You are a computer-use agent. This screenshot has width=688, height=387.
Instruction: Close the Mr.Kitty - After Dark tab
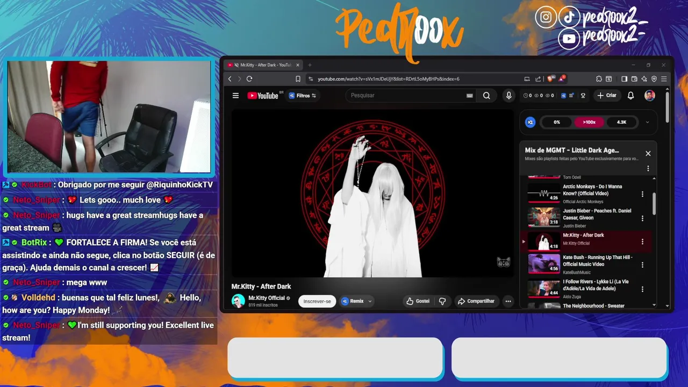point(298,65)
